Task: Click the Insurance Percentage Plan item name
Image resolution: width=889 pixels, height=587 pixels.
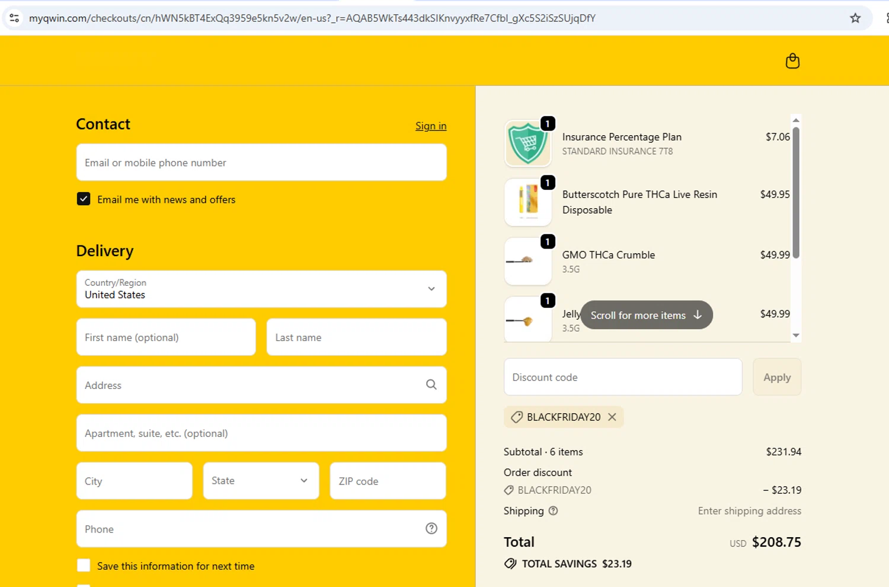Action: (622, 137)
